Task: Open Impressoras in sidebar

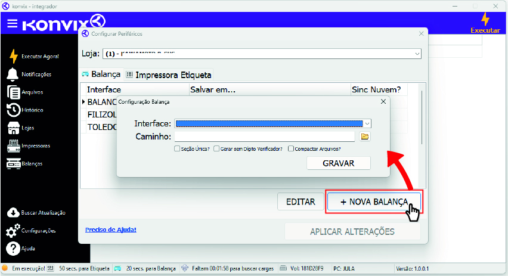Action: click(x=29, y=146)
